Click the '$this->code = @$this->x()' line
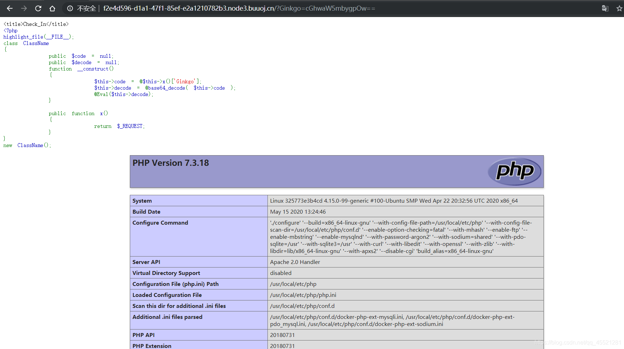 coord(148,81)
